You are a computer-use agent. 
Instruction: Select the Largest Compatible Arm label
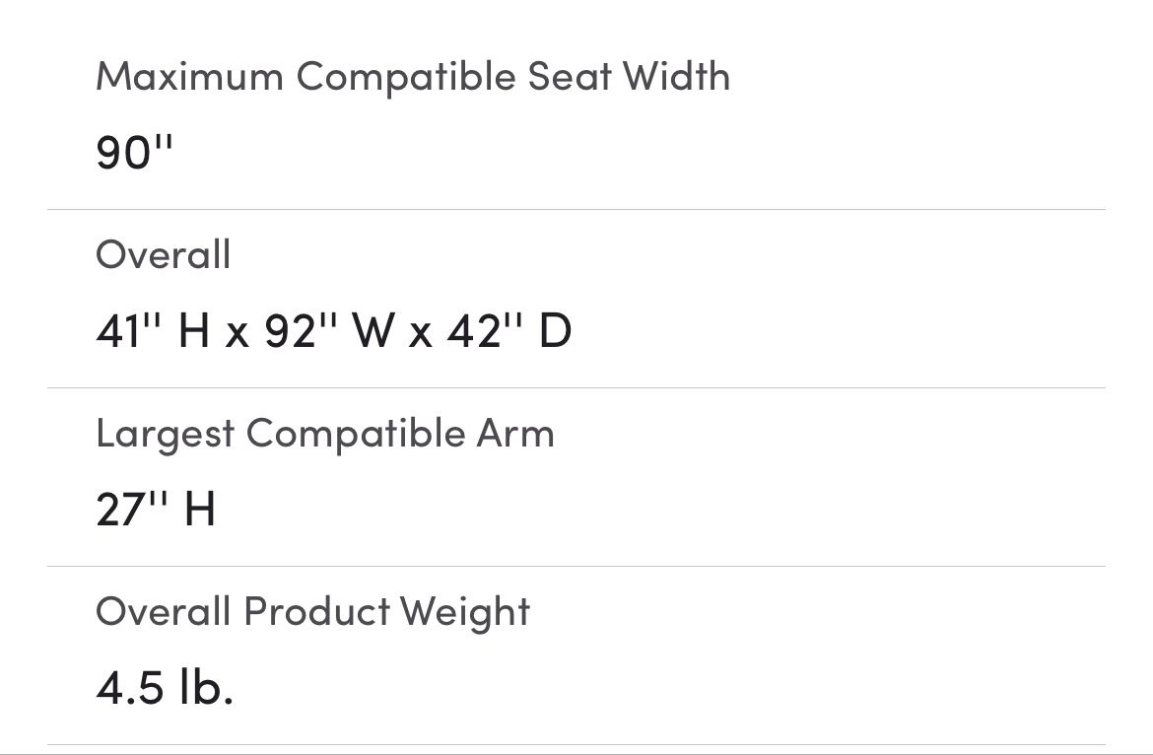coord(325,434)
